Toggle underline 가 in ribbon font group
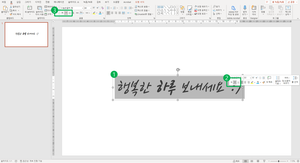The image size is (300, 163). click(x=70, y=13)
